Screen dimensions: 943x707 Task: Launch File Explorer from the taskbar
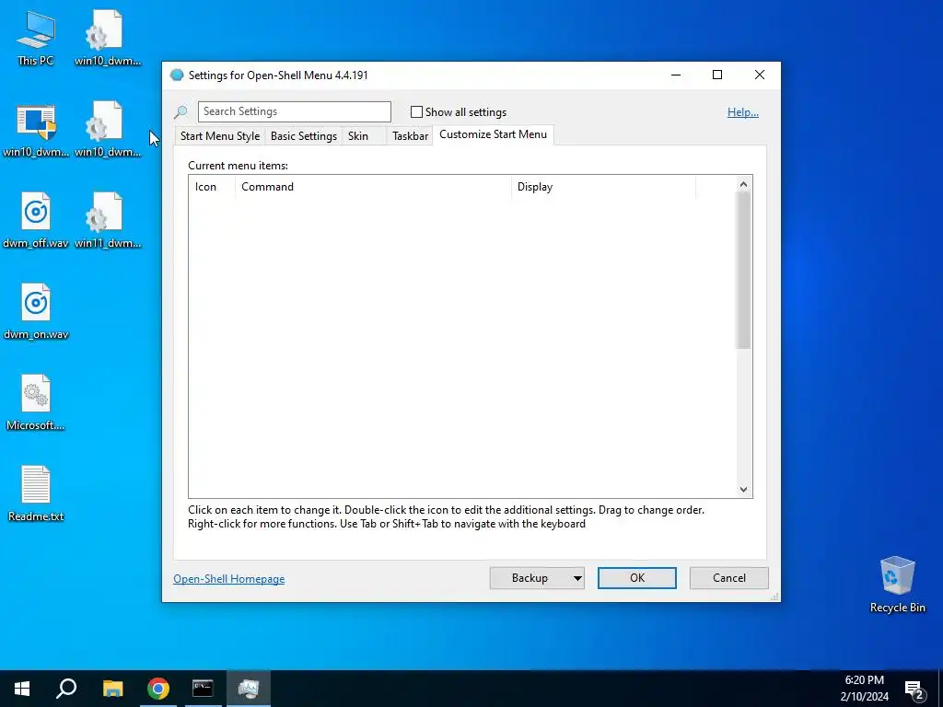[112, 689]
